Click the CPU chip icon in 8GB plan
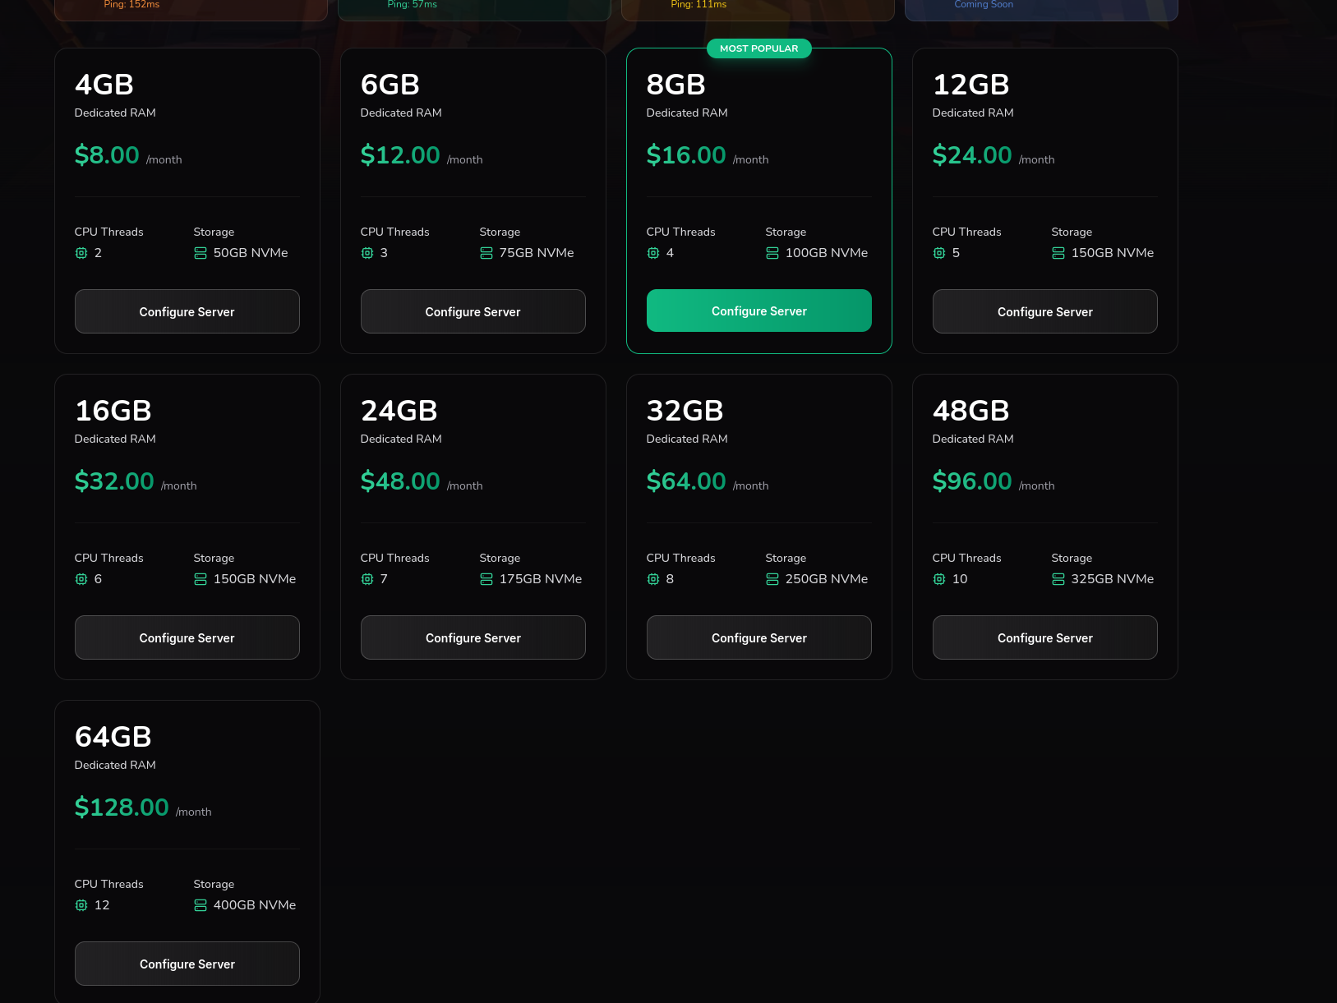 (x=653, y=253)
